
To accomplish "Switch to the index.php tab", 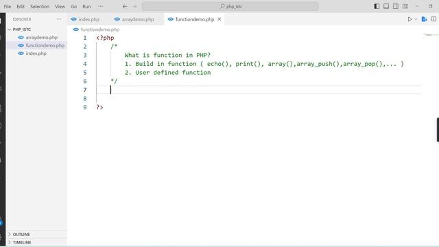I will point(85,19).
